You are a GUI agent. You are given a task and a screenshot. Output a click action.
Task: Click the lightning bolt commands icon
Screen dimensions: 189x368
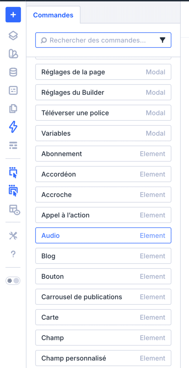pos(13,127)
